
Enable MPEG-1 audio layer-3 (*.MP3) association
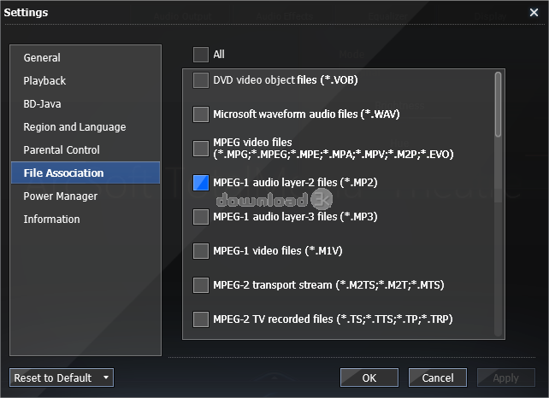coord(201,217)
